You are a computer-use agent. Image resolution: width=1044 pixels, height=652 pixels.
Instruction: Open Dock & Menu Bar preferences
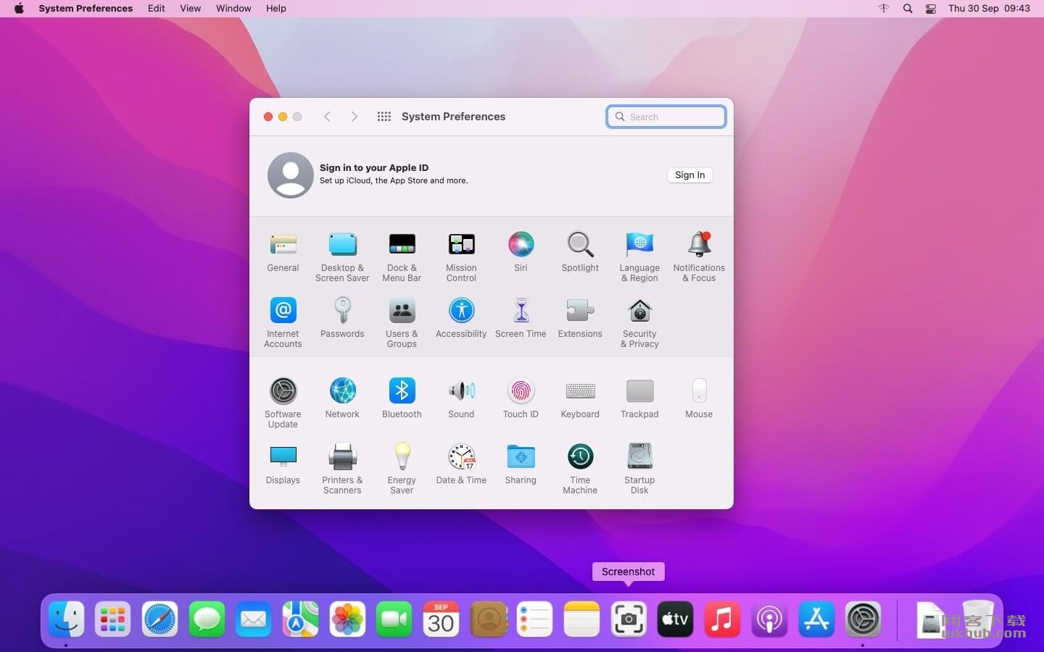[x=402, y=257]
